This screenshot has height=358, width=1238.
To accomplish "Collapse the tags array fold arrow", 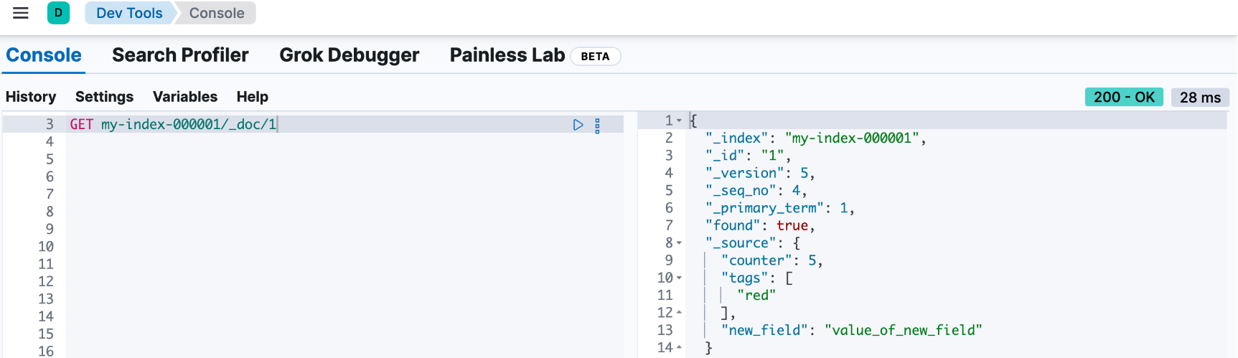I will (680, 278).
